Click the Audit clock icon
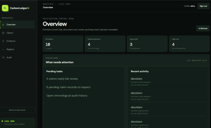The height and width of the screenshot is (128, 211). (3, 58)
